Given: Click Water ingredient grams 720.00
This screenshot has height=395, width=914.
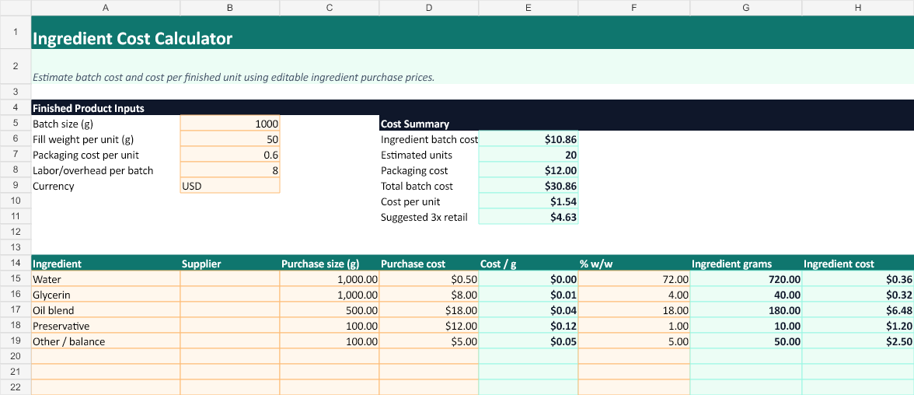Looking at the screenshot, I should click(x=746, y=279).
